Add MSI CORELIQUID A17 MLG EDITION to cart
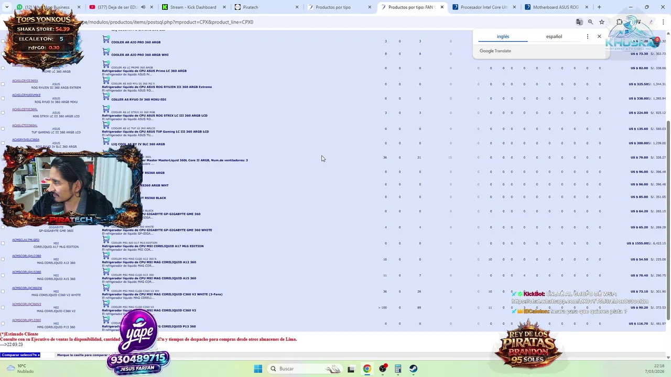This screenshot has width=671, height=377. [106, 240]
